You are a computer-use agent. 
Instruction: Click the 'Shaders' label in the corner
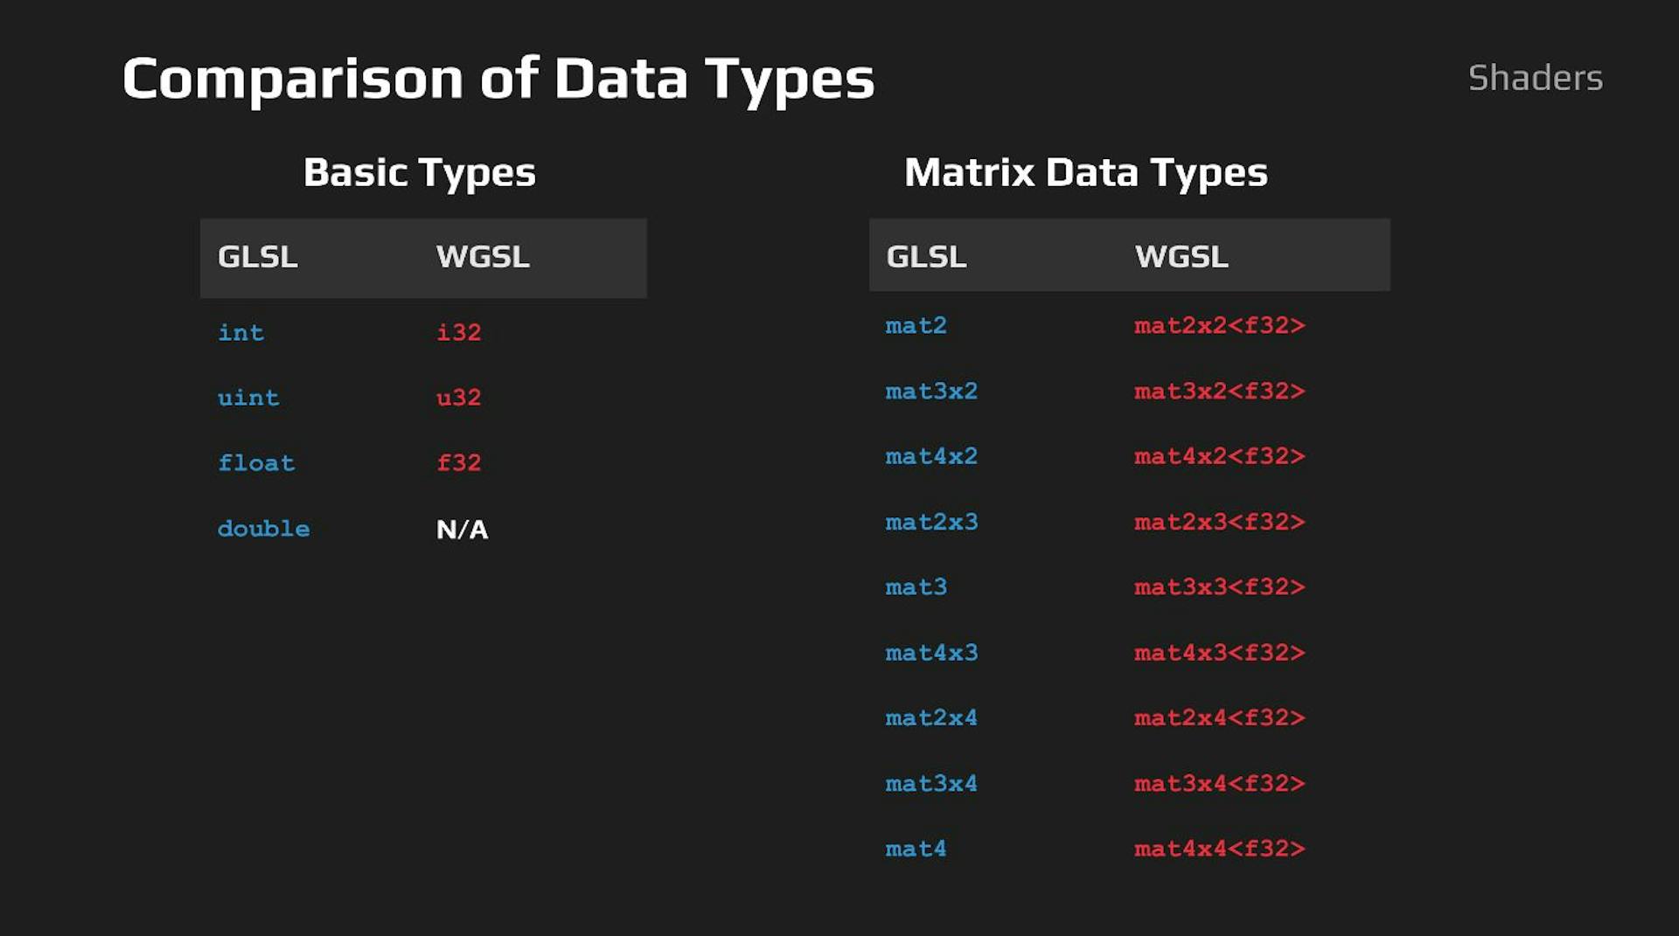pyautogui.click(x=1535, y=78)
